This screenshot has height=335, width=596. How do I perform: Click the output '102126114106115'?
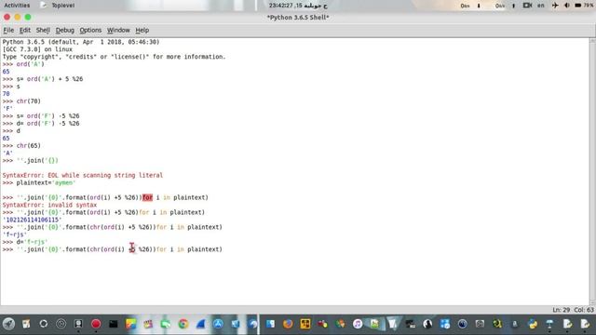[x=32, y=220]
